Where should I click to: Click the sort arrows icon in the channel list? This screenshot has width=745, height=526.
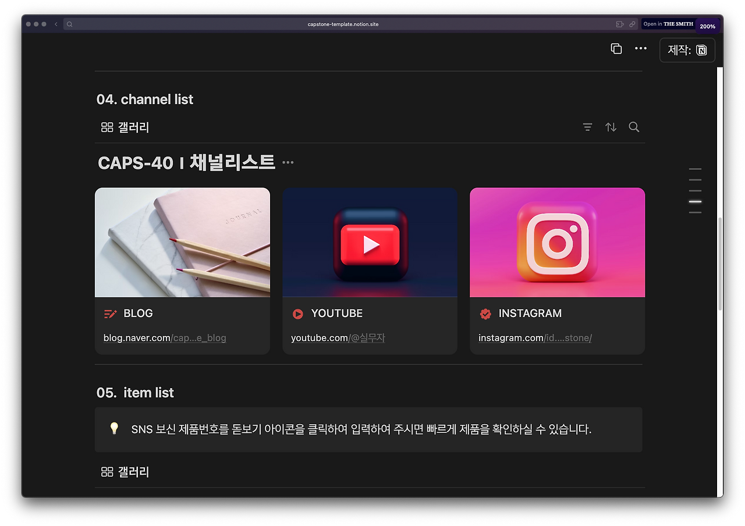click(x=611, y=127)
